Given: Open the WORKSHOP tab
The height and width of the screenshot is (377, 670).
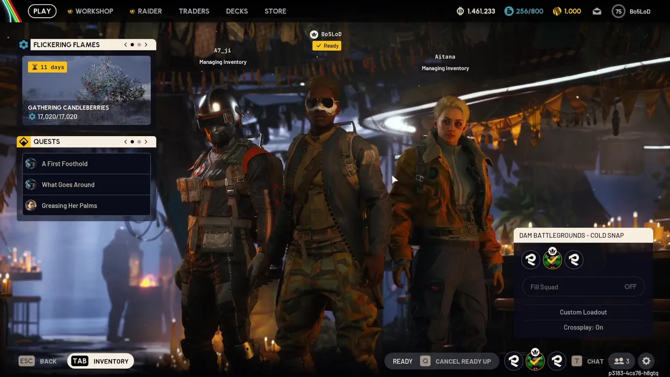Looking at the screenshot, I should point(90,11).
